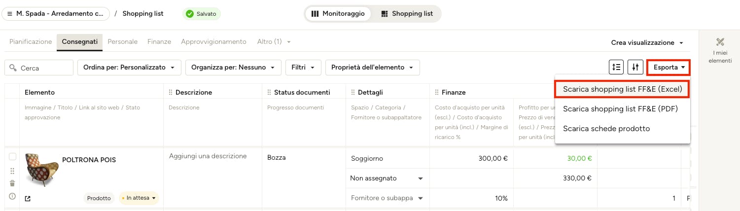The width and height of the screenshot is (740, 211).
Task: Open the row height icon button
Action: 616,67
